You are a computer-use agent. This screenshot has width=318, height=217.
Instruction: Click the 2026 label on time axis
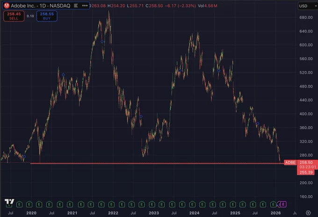[275, 213]
